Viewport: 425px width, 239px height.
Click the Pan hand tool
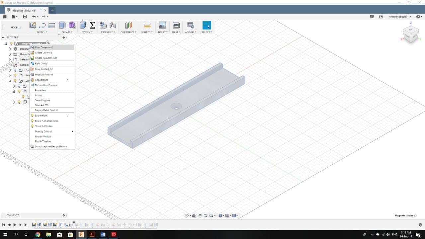tap(200, 215)
